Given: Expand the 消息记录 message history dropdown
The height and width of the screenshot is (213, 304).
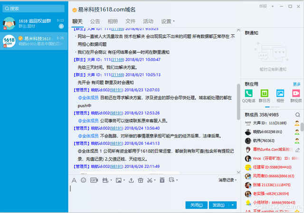Looking at the screenshot, I should (228, 180).
